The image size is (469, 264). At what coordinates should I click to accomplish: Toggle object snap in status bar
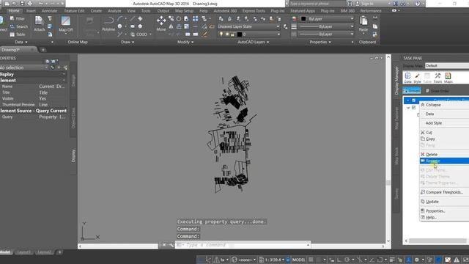[380, 260]
